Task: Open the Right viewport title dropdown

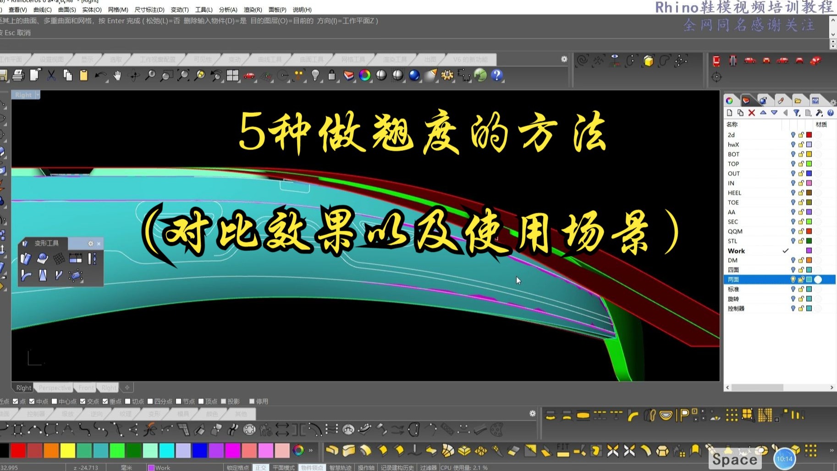Action: click(38, 94)
